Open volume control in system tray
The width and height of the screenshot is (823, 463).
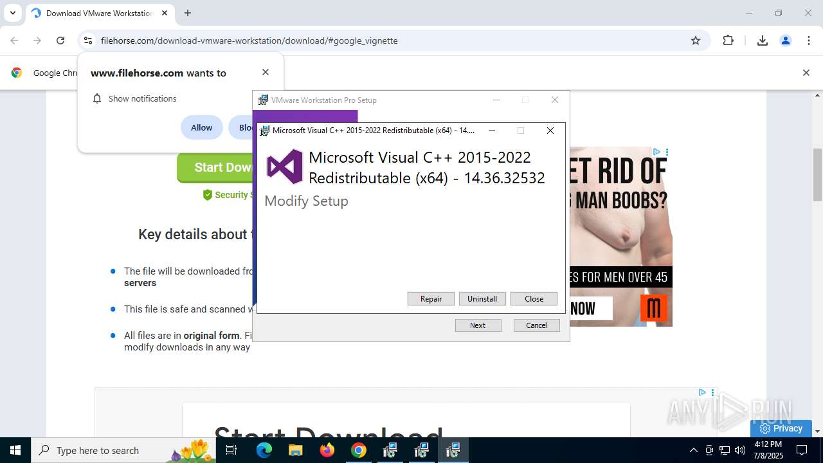[740, 450]
